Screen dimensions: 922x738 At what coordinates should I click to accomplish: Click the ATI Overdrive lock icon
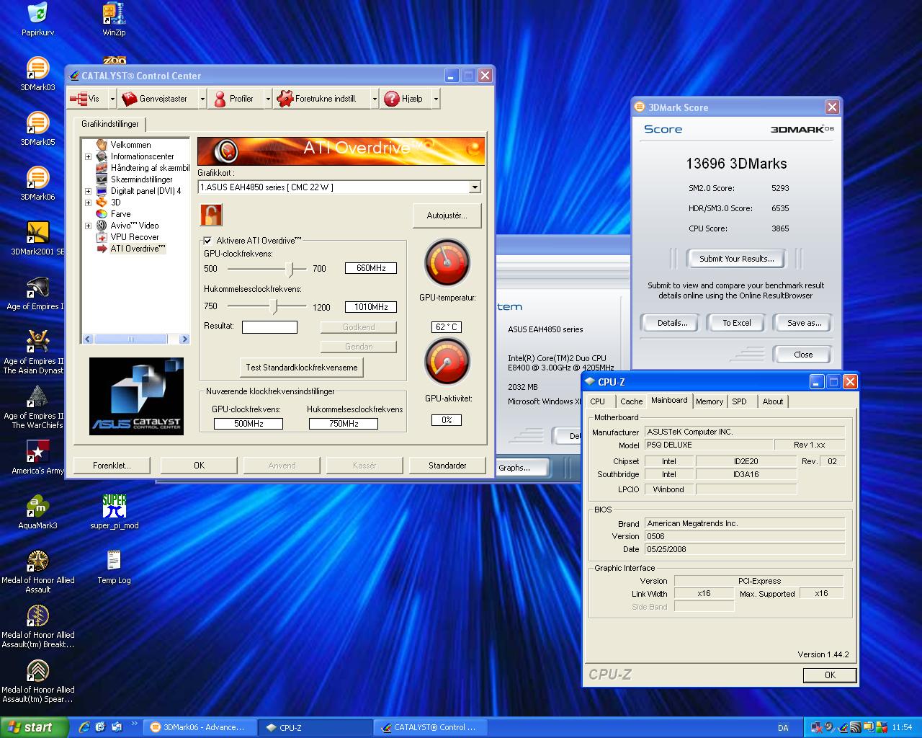click(x=211, y=215)
